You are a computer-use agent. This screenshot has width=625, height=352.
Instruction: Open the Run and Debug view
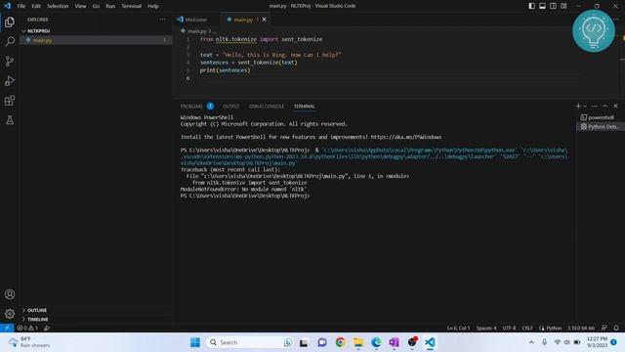(10, 80)
